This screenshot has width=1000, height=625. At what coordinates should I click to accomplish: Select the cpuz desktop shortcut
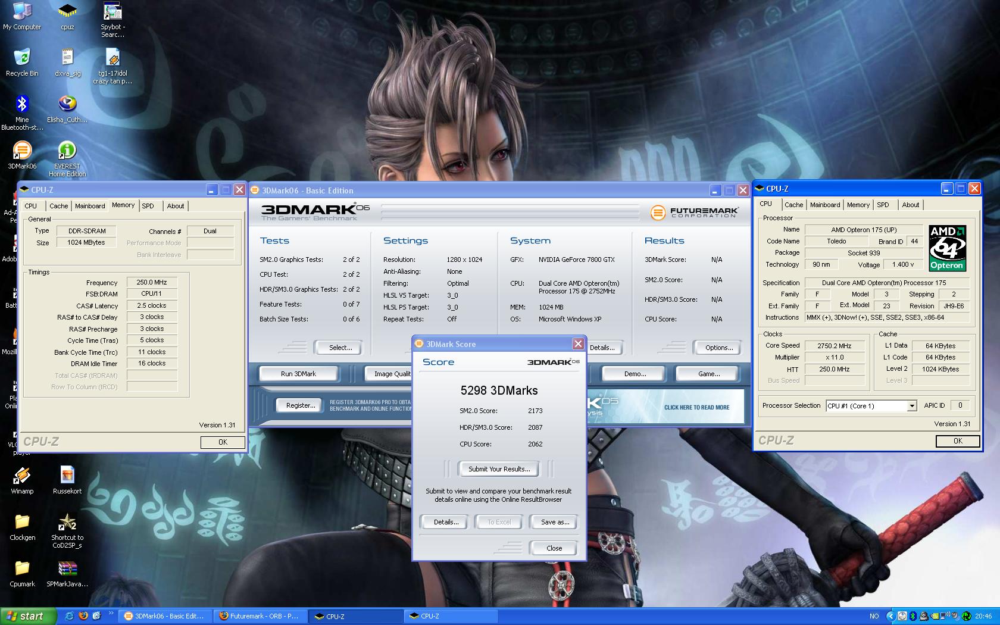click(x=67, y=16)
